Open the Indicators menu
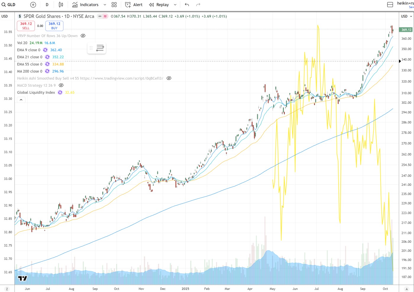 [x=85, y=5]
